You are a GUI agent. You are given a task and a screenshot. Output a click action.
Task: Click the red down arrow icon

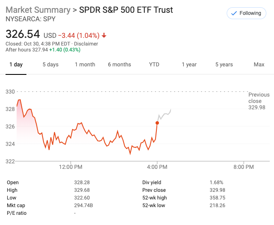click(x=104, y=35)
